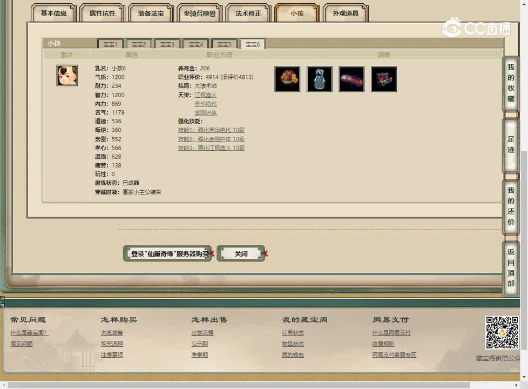Click the 结局 value 大法术师
This screenshot has height=389, width=528.
pos(205,86)
